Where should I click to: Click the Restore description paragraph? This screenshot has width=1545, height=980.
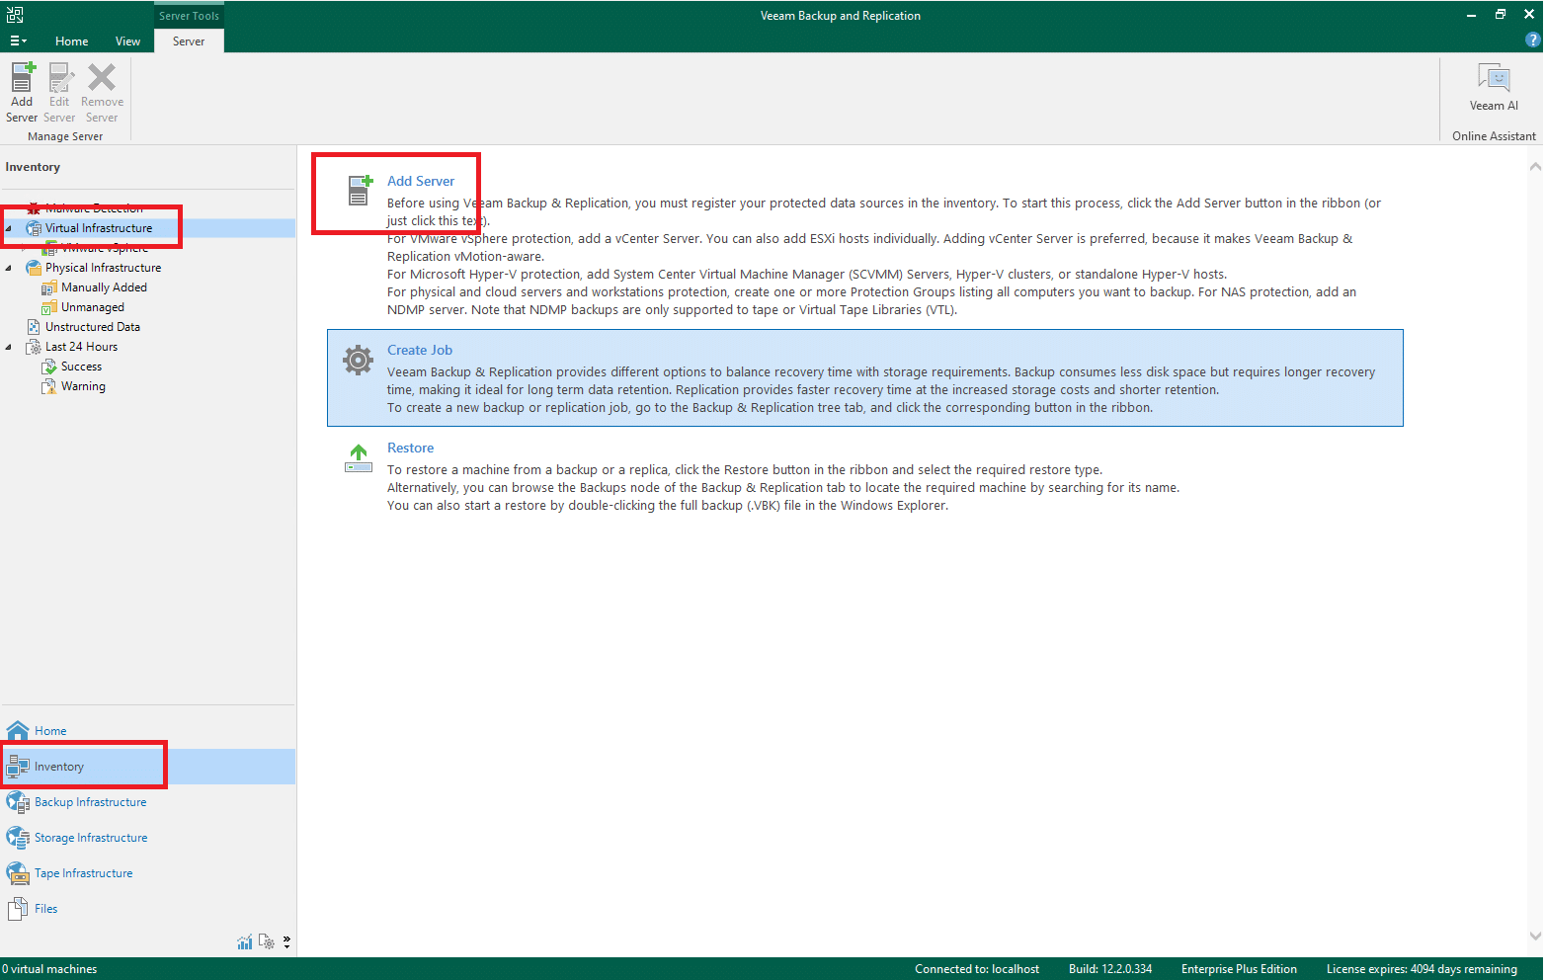(782, 488)
